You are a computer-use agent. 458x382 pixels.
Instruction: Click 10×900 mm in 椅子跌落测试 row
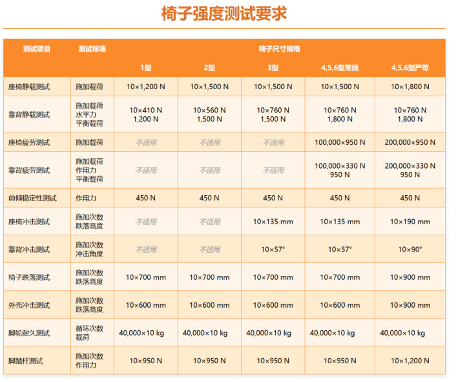[x=410, y=277]
